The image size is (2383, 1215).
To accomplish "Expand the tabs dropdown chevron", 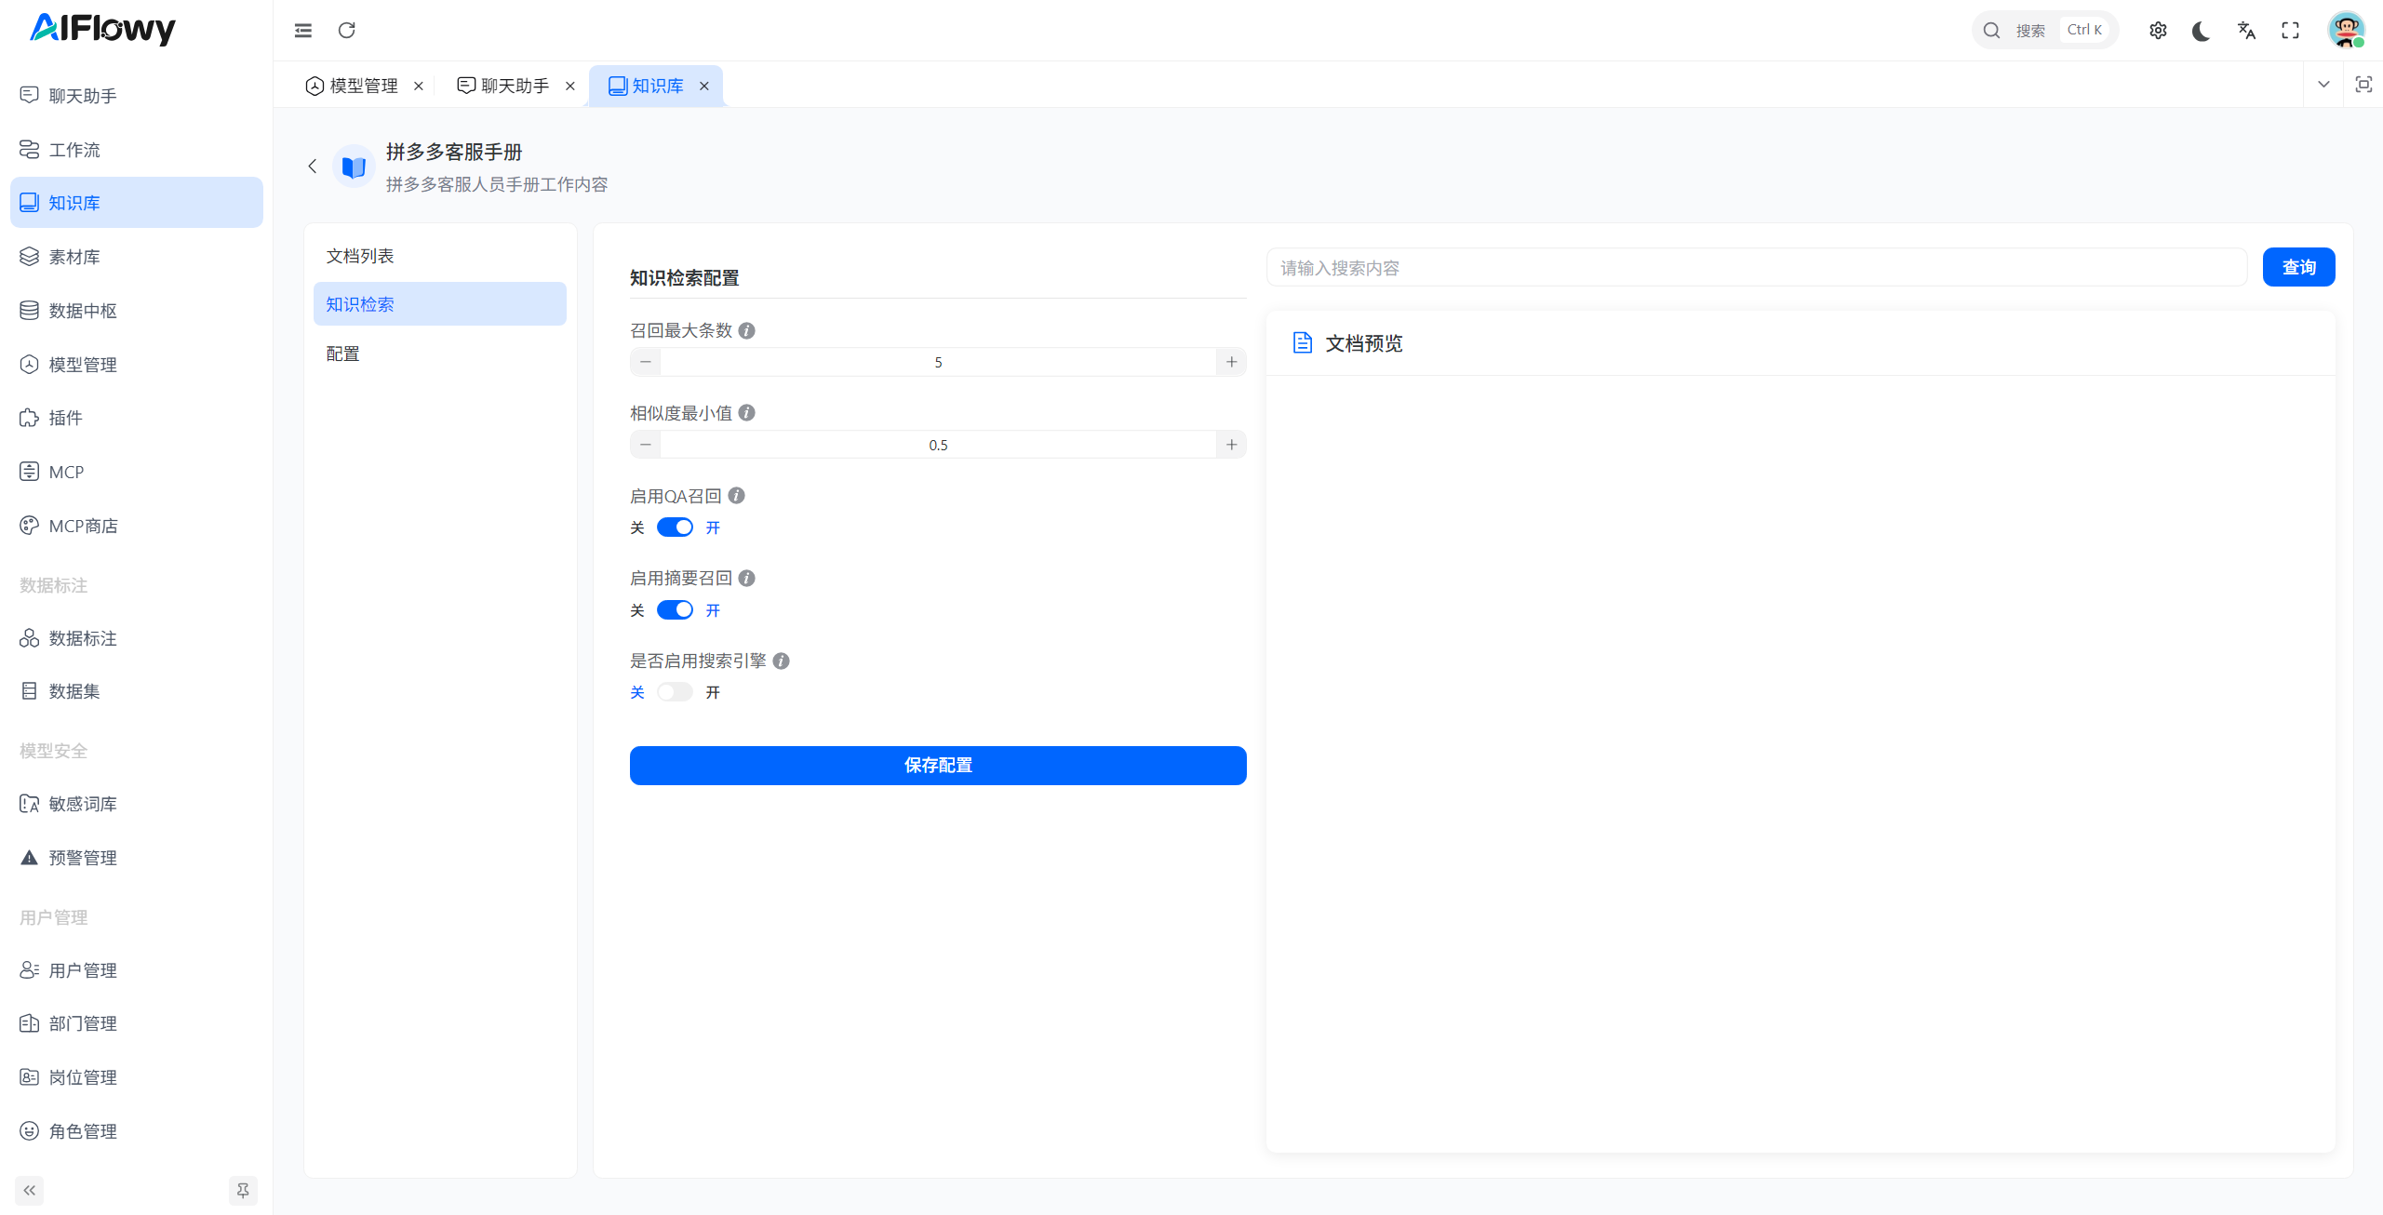I will click(x=2323, y=85).
